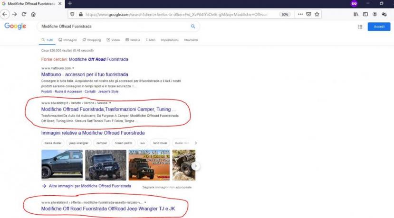The height and width of the screenshot is (218, 394).
Task: Open the Firefox library icon
Action: (x=356, y=14)
